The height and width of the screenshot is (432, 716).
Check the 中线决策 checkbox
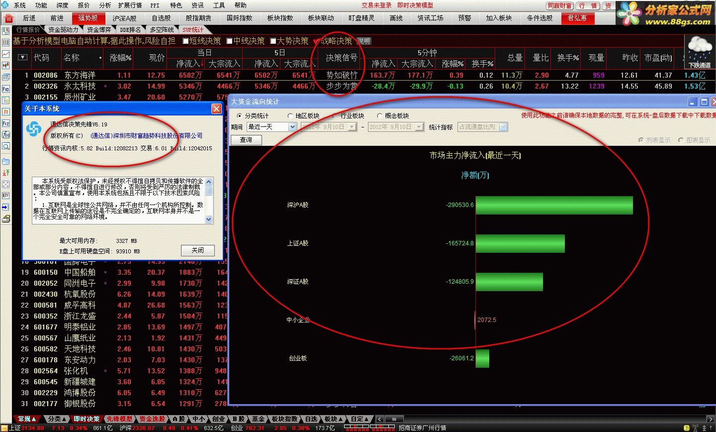point(230,41)
